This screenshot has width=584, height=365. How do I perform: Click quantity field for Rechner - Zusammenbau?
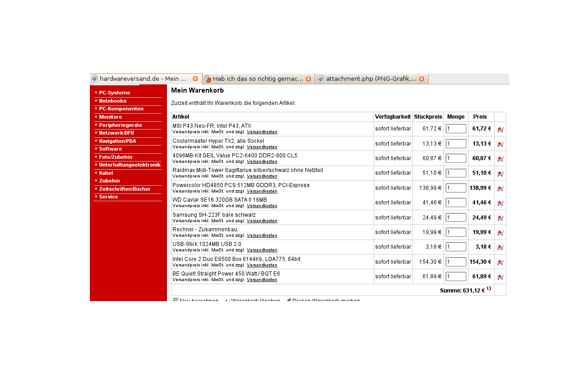click(456, 232)
